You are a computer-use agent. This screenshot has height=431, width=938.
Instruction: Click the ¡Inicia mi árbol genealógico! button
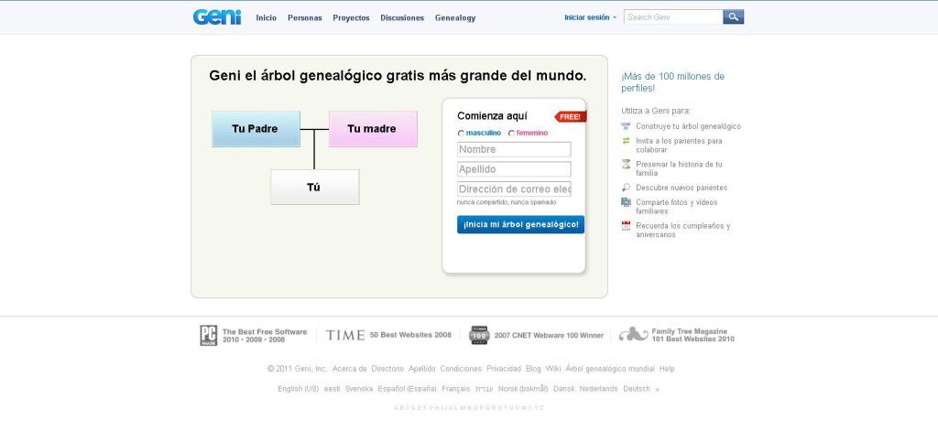(x=520, y=225)
